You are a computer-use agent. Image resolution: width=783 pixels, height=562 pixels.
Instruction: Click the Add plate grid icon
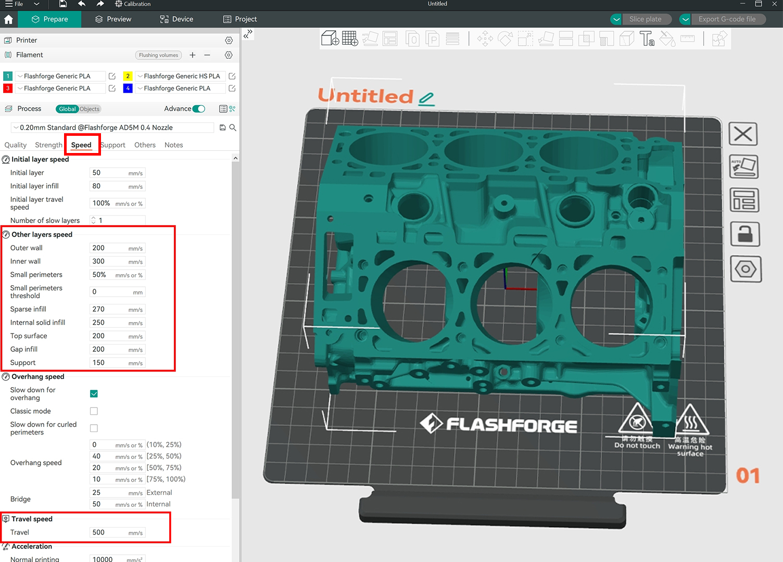350,39
